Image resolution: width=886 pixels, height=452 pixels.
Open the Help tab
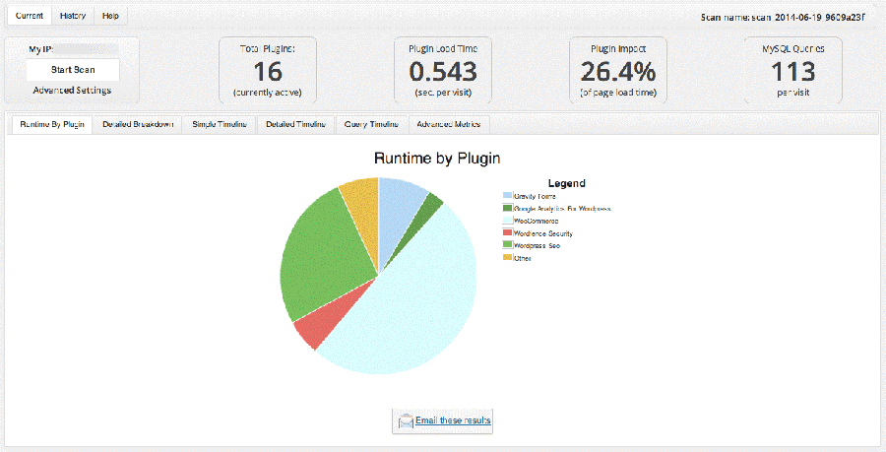110,17
